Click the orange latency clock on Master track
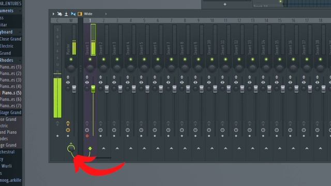 pyautogui.click(x=68, y=130)
